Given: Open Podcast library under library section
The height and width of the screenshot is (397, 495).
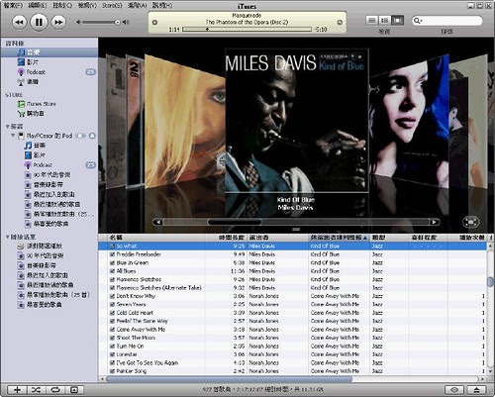Looking at the screenshot, I should tap(49, 72).
